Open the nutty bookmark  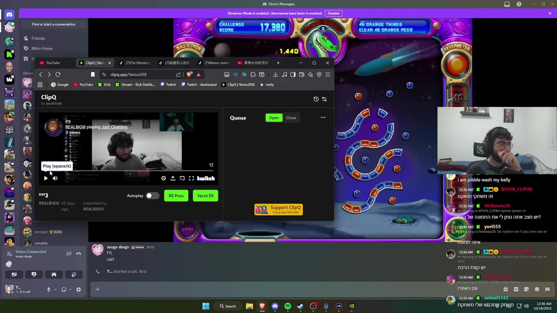point(267,84)
